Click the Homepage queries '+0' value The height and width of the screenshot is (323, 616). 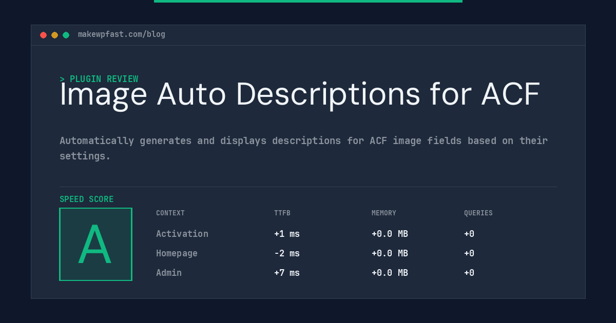click(x=469, y=253)
